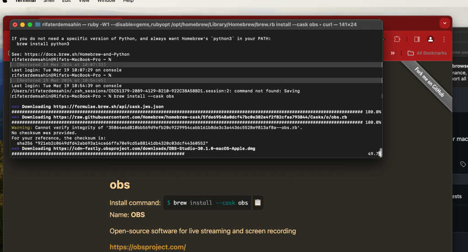Open Chrome's three-dot menu

(x=444, y=39)
